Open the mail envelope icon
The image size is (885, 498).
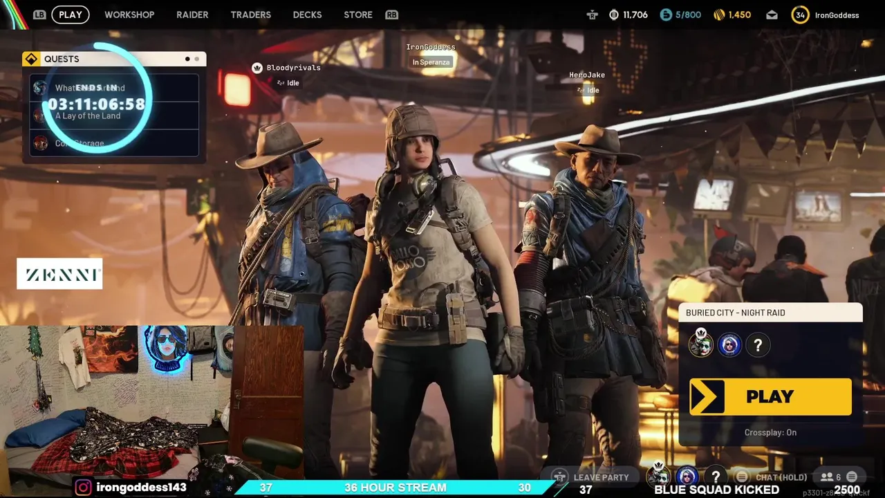click(x=772, y=15)
